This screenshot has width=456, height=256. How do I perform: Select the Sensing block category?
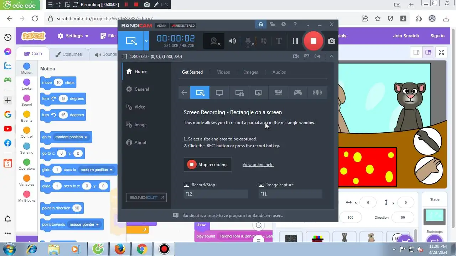[27, 149]
